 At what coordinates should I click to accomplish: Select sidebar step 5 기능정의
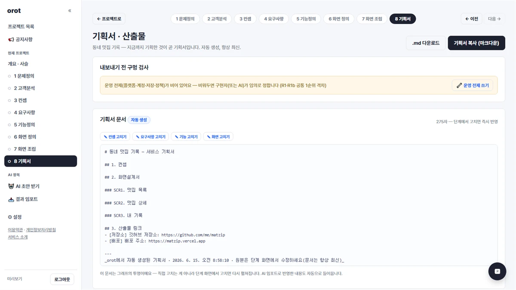(40, 125)
